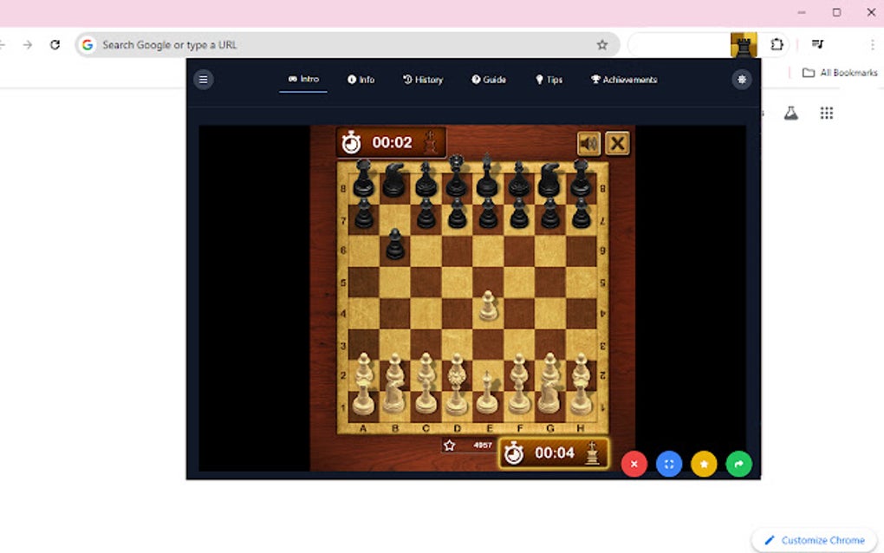Share the game via the green arrow
Image resolution: width=884 pixels, height=553 pixels.
coord(738,464)
